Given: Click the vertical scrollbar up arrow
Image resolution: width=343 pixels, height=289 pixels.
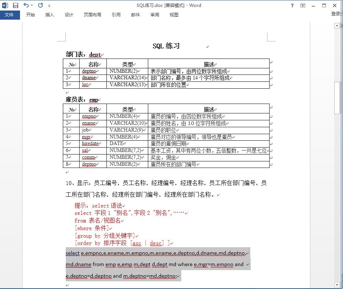Looking at the screenshot, I should [337, 26].
